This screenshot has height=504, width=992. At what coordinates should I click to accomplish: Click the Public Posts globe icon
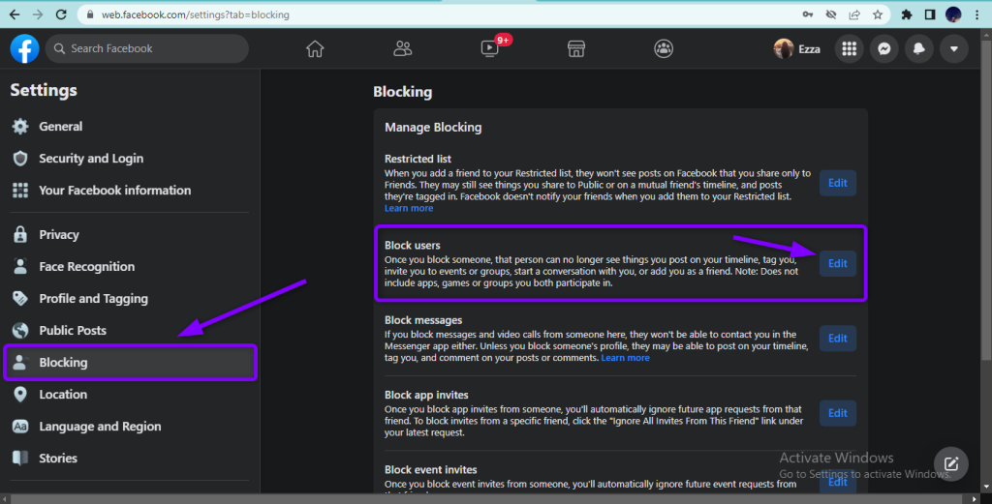pyautogui.click(x=20, y=330)
